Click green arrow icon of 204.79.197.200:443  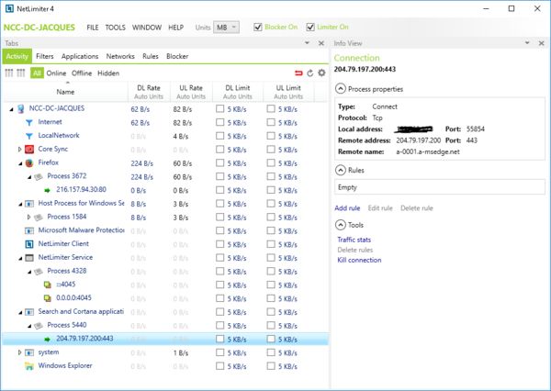47,339
